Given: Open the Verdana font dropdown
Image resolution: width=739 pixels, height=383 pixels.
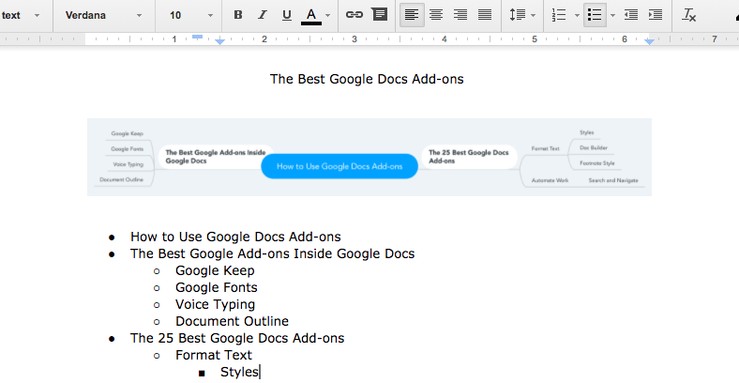Looking at the screenshot, I should [103, 15].
